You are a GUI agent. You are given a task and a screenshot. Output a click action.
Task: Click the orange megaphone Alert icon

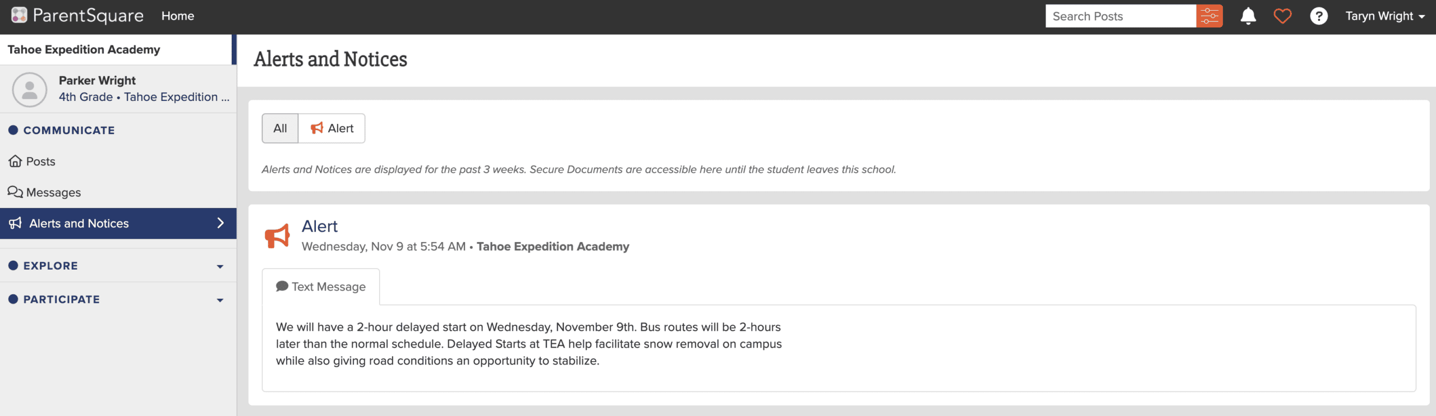tap(277, 235)
